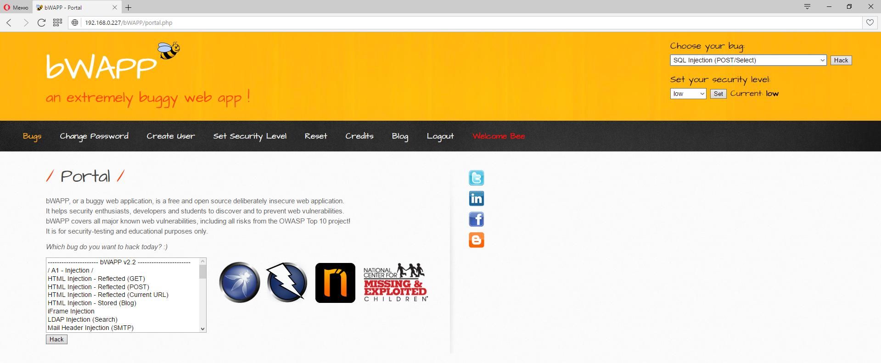The width and height of the screenshot is (881, 363).
Task: Click Logout in the navigation bar
Action: (440, 136)
